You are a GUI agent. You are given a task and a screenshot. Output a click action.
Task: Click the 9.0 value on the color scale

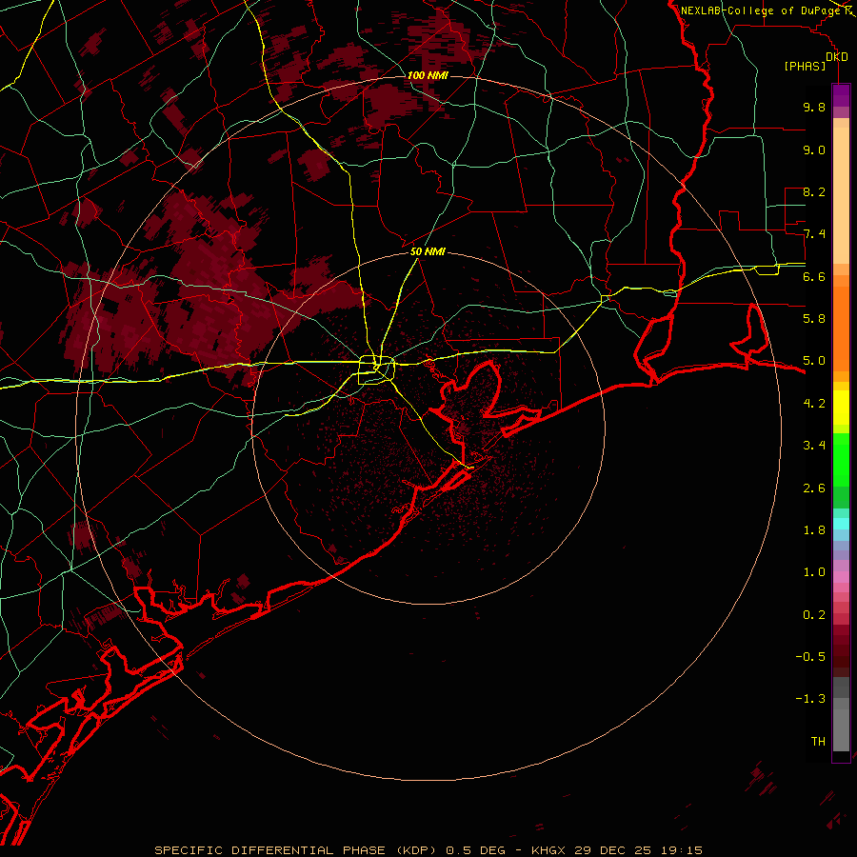[814, 149]
